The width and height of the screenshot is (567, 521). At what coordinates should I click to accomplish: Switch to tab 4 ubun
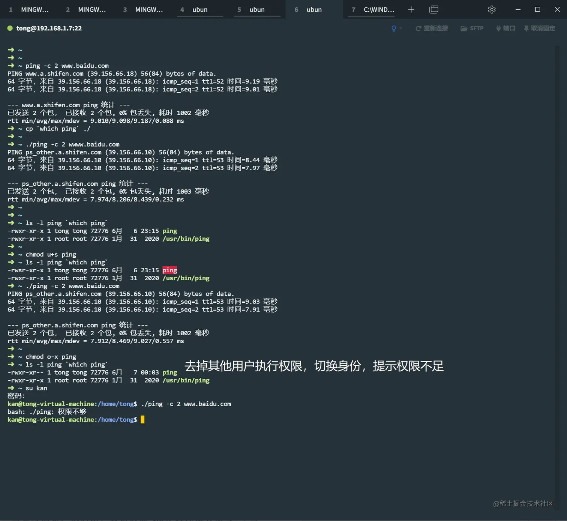tap(200, 10)
